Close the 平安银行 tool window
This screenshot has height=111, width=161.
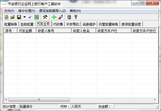[x=153, y=3]
